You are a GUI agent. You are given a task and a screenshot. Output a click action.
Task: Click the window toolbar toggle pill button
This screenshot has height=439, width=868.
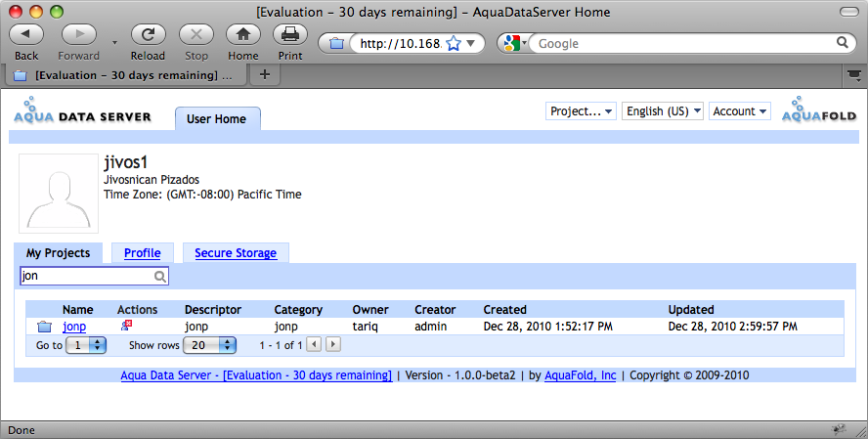(849, 12)
